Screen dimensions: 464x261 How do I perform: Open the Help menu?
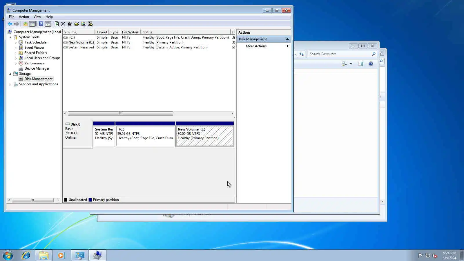pyautogui.click(x=49, y=17)
